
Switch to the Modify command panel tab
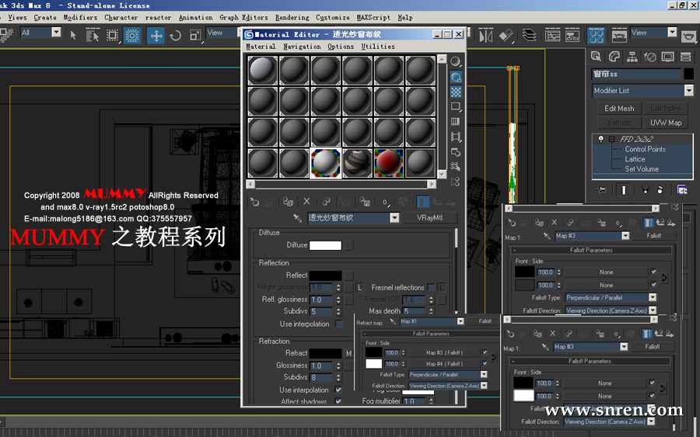[x=614, y=57]
